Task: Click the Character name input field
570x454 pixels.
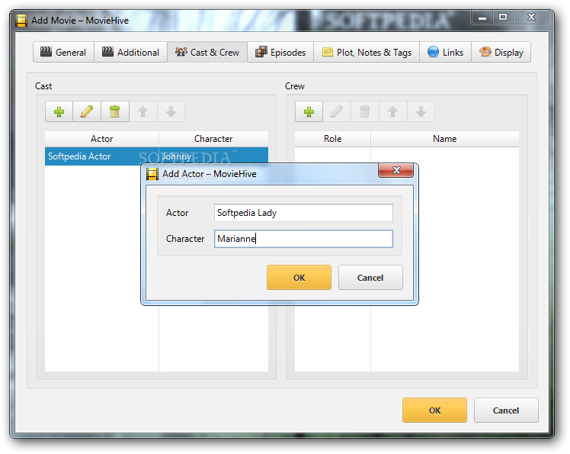Action: coord(303,239)
